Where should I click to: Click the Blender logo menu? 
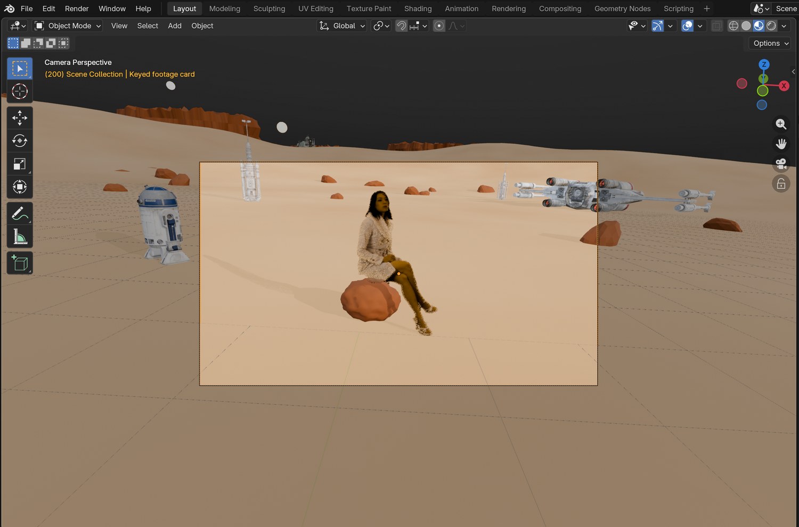[9, 9]
